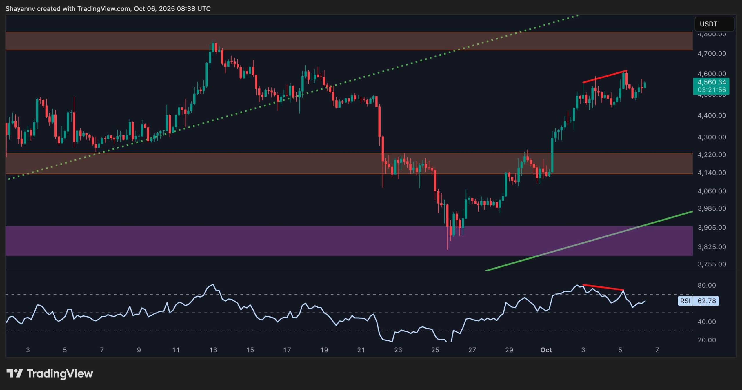Click date 25 on the time axis
This screenshot has height=390, width=742.
(x=435, y=350)
